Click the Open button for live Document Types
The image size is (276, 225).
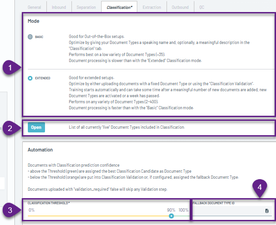[36, 127]
